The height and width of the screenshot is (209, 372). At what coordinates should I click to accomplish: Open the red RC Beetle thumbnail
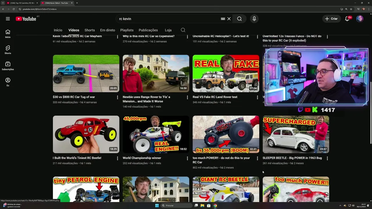click(86, 134)
